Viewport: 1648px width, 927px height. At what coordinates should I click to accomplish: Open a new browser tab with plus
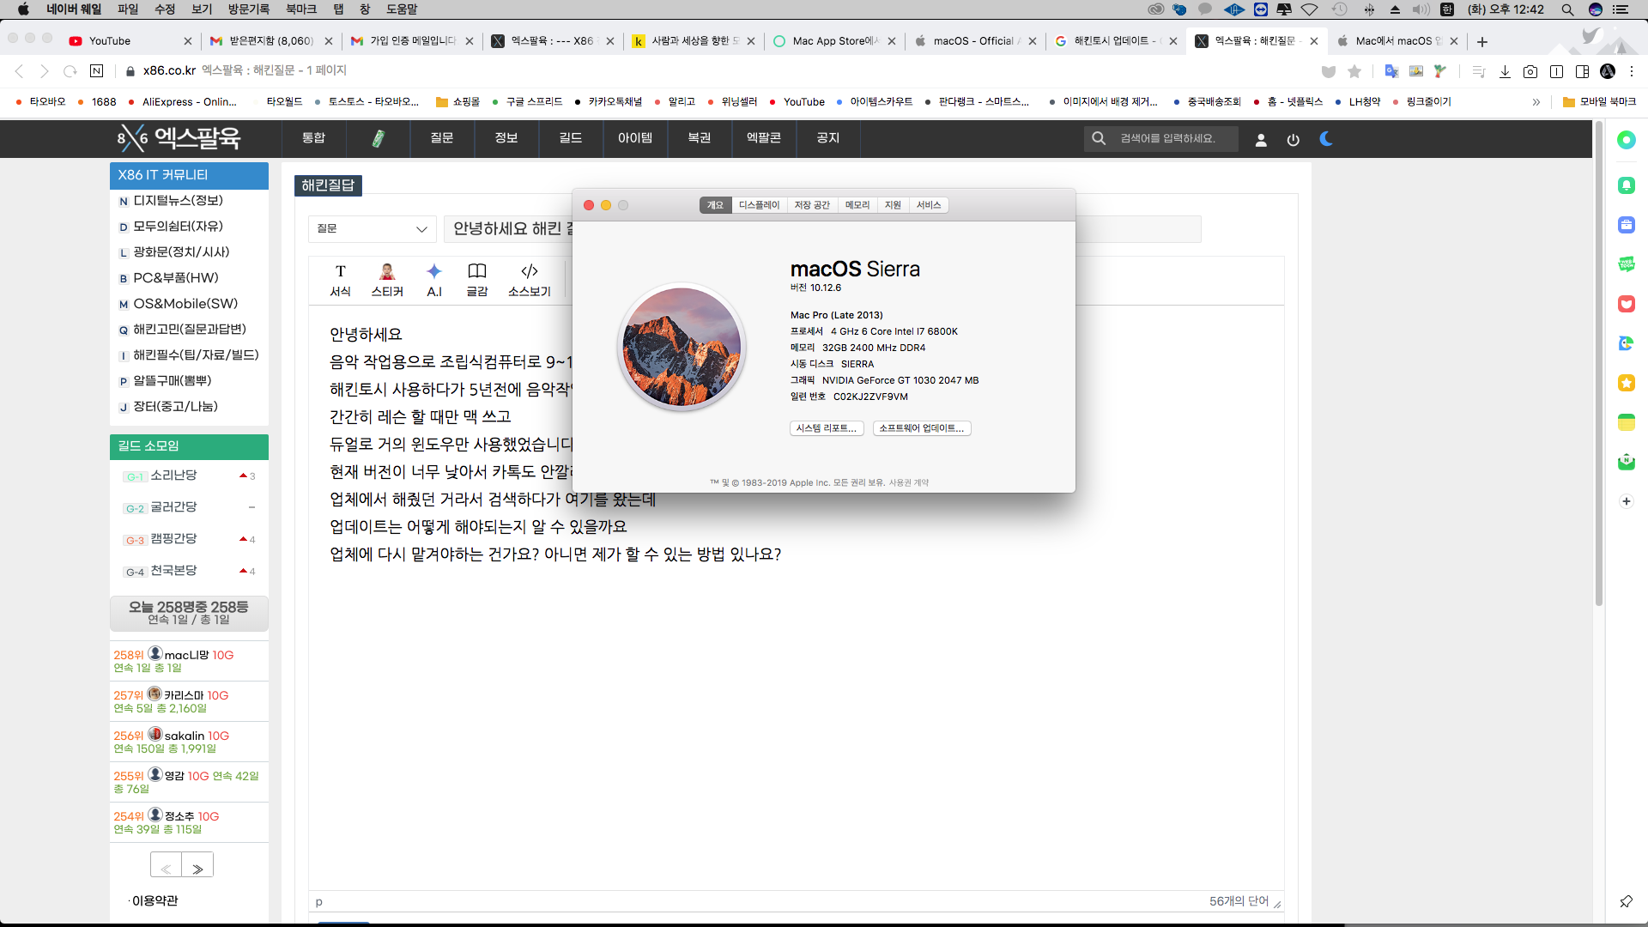click(x=1482, y=41)
